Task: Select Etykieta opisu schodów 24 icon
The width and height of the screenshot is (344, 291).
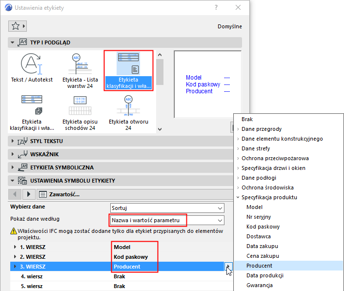Action: pyautogui.click(x=80, y=113)
